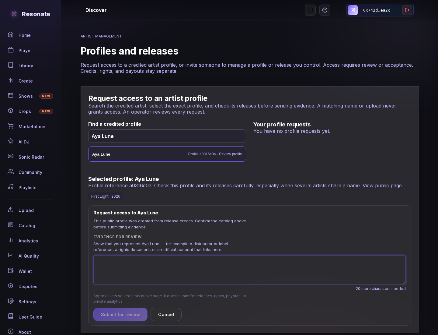Click the Resonate logo icon

coord(14,14)
